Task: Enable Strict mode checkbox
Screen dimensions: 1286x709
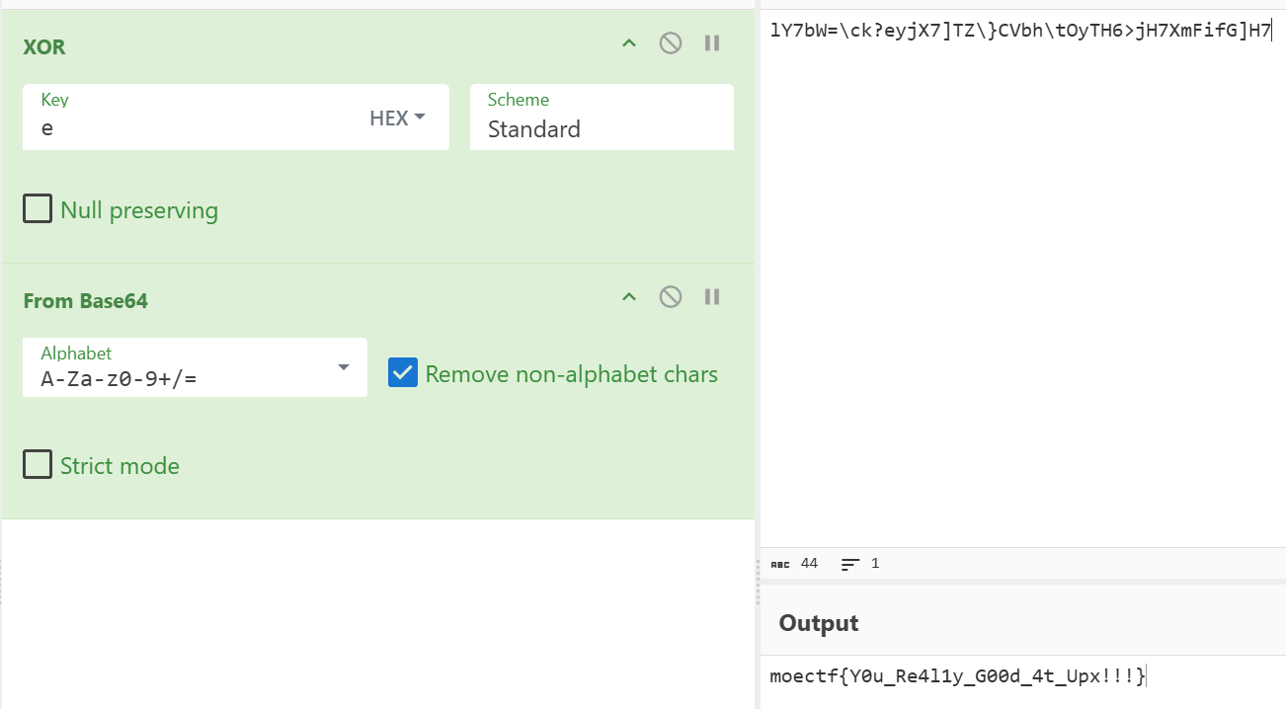Action: (38, 465)
